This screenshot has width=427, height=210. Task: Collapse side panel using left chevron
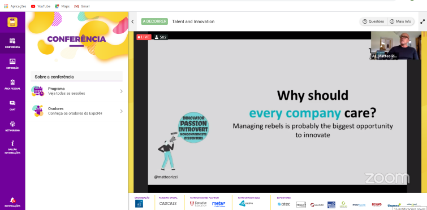coord(132,21)
